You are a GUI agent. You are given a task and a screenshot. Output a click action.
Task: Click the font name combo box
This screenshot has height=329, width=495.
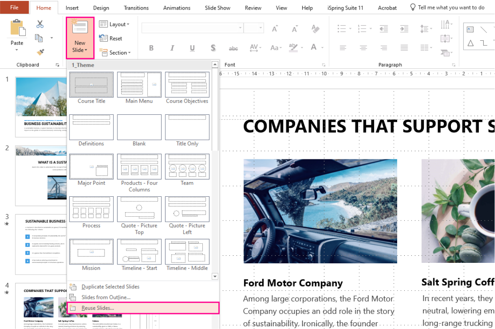point(192,28)
